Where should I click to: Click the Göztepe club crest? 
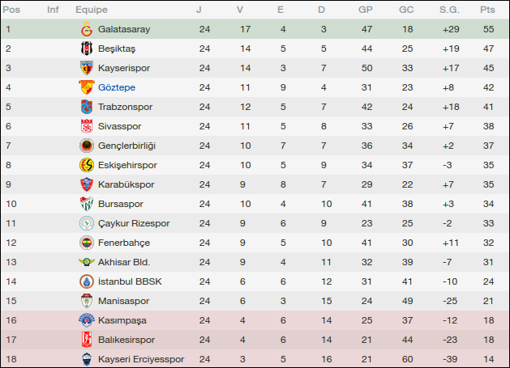86,87
